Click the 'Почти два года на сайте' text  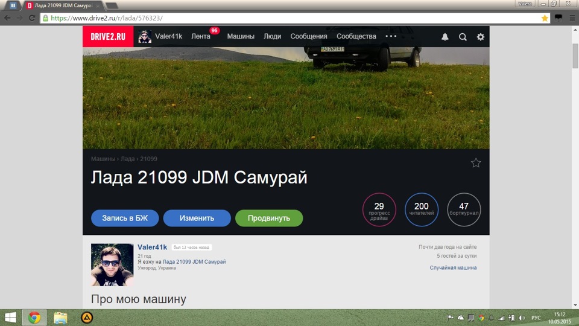(448, 247)
